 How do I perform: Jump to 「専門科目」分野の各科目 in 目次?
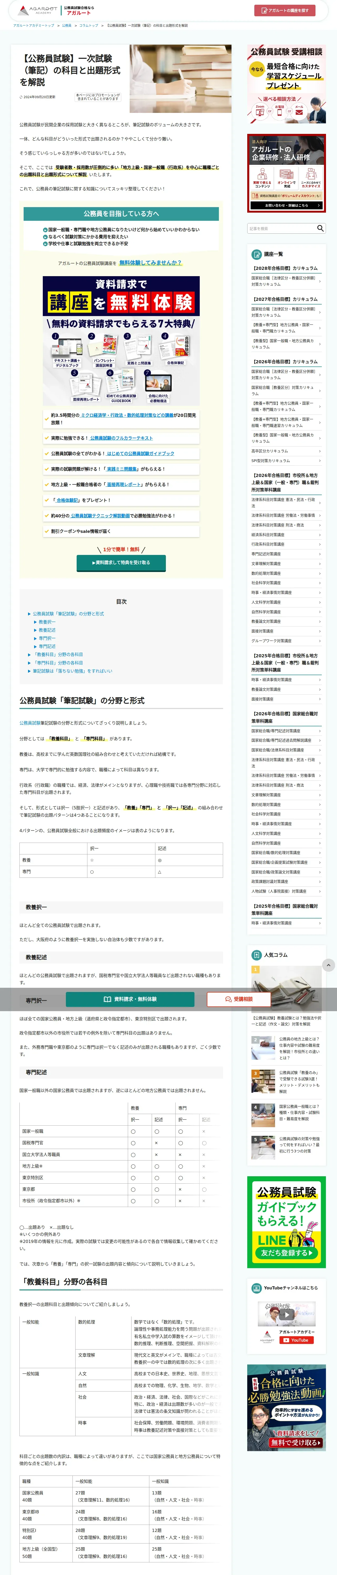click(x=58, y=662)
